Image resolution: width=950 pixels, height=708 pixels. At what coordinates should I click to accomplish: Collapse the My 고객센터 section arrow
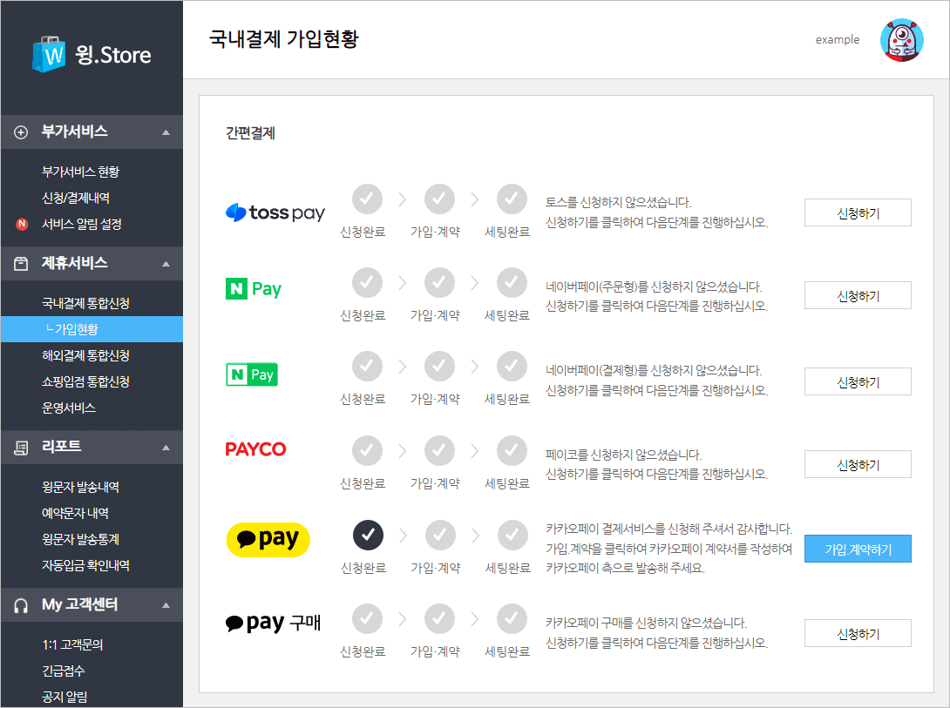click(x=166, y=606)
